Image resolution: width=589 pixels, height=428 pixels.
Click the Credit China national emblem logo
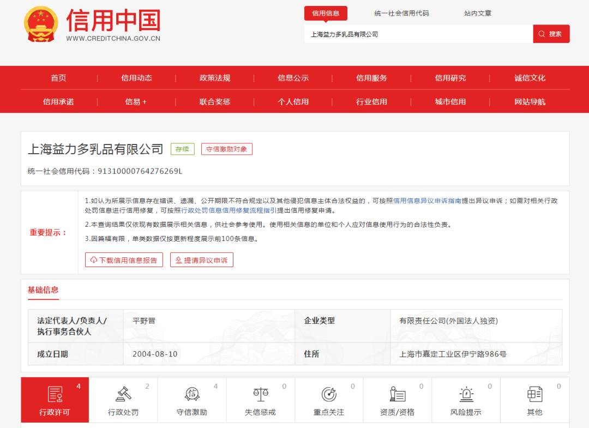pyautogui.click(x=41, y=24)
